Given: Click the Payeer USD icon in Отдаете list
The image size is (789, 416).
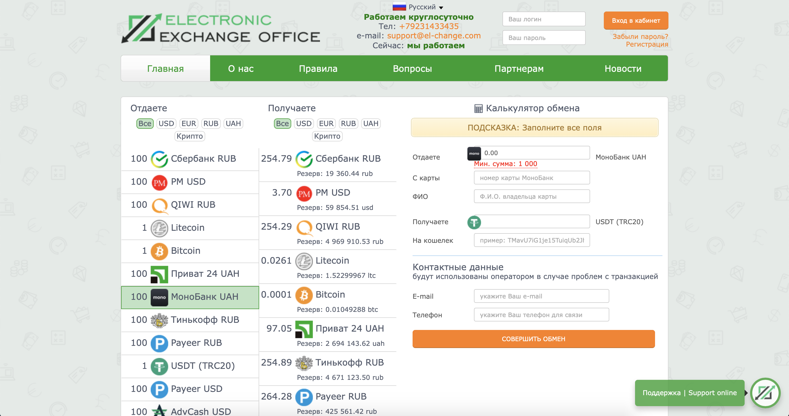Looking at the screenshot, I should pyautogui.click(x=159, y=389).
